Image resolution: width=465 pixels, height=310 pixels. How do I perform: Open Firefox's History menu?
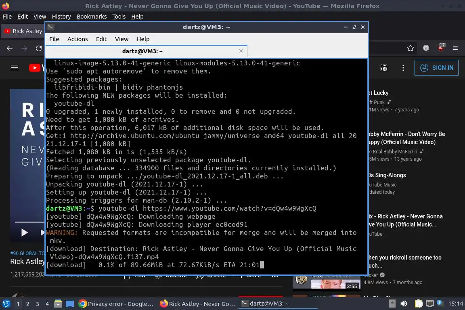pyautogui.click(x=61, y=17)
